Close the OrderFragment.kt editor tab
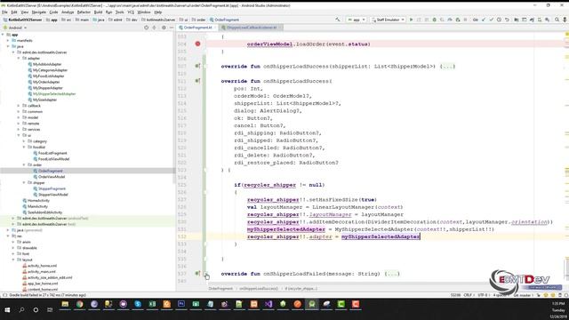The height and width of the screenshot is (320, 569). coord(215,28)
